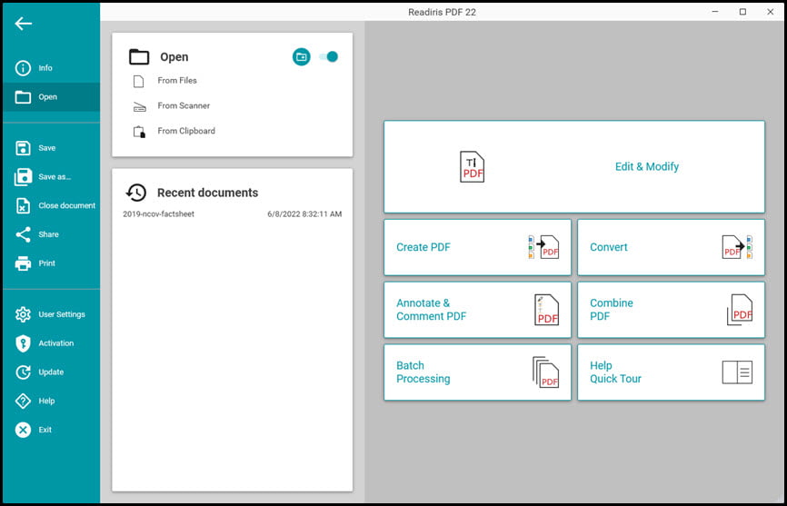Click Update in the sidebar
This screenshot has width=787, height=506.
click(51, 372)
